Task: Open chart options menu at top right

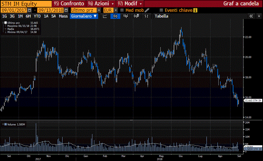Action: click(259, 16)
